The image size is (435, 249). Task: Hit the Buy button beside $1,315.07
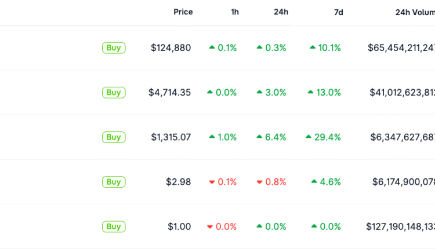[x=114, y=137]
